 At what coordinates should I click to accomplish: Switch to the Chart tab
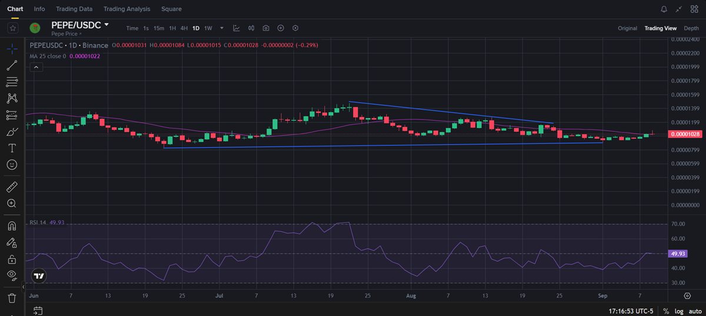coord(15,9)
